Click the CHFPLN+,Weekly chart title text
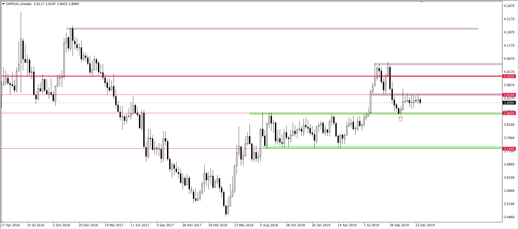 tap(19, 4)
